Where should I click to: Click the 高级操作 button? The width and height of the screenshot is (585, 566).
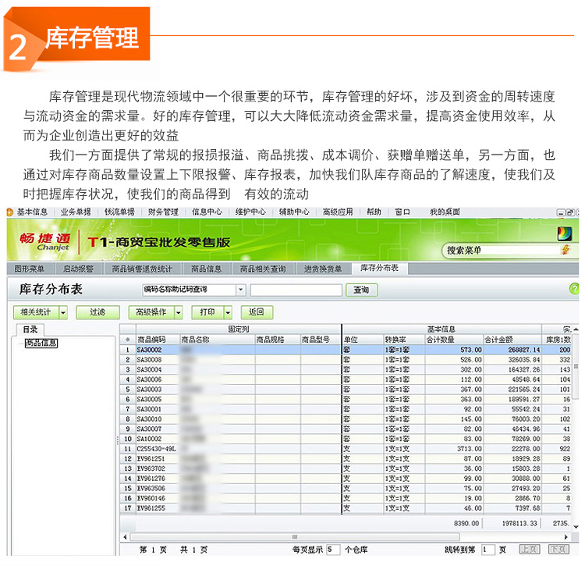[x=151, y=312]
